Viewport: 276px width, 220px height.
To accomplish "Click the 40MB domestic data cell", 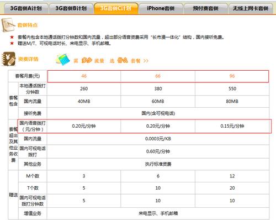I will (84, 101).
